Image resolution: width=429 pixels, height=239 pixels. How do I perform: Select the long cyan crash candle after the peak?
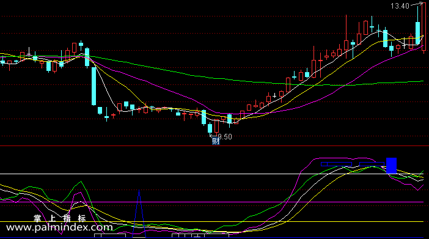(x=94, y=86)
